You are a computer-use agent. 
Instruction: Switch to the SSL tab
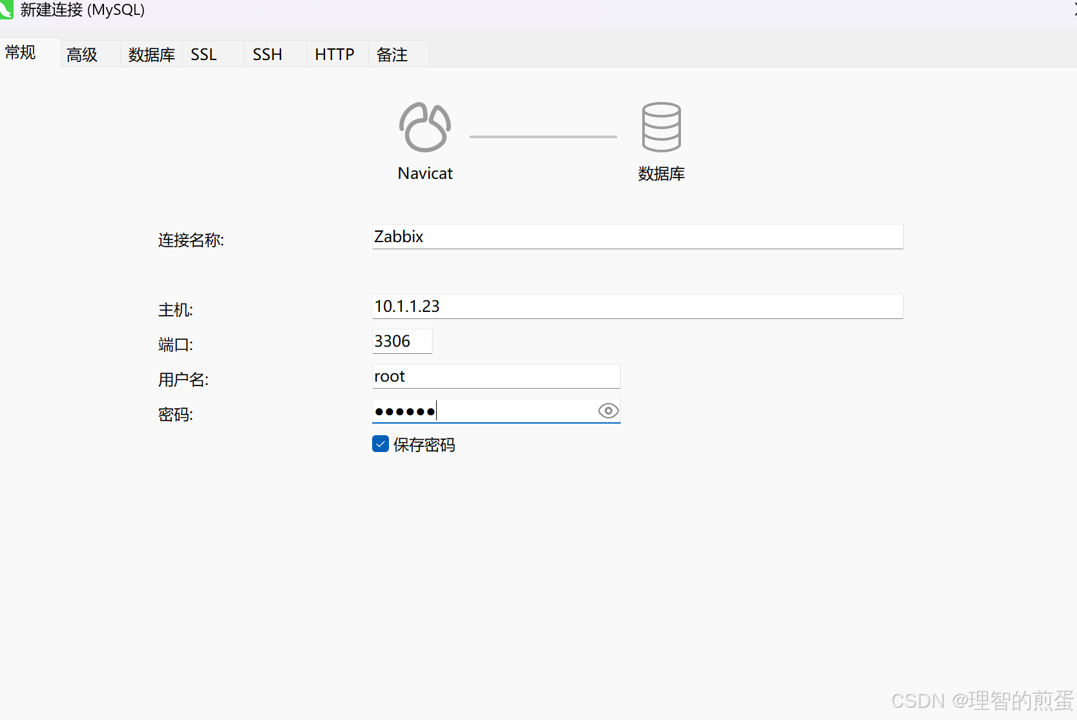pos(213,55)
